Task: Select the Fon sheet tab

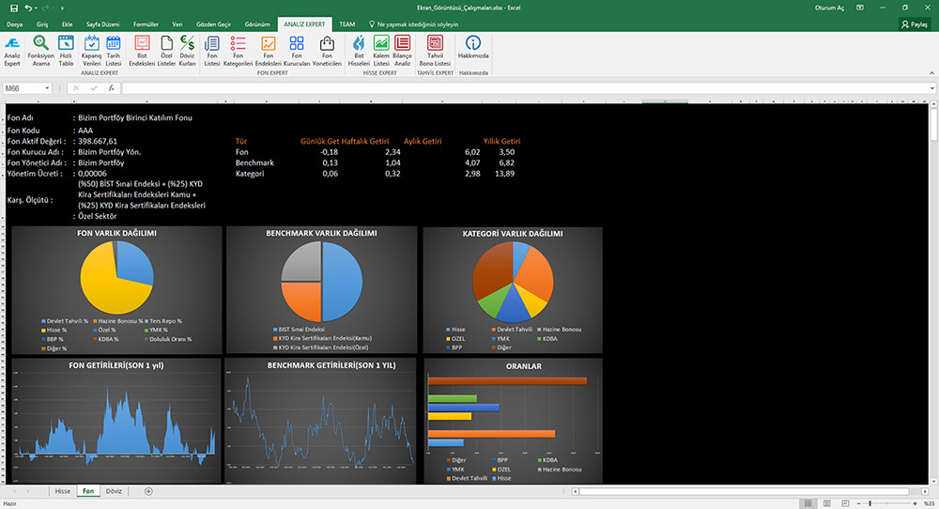Action: coord(88,491)
